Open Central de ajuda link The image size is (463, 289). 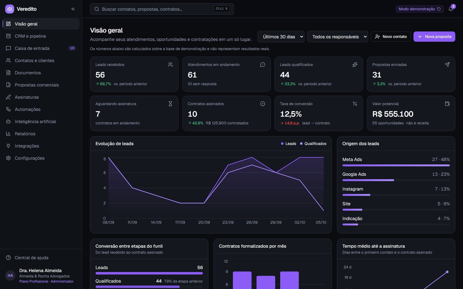(x=41, y=258)
